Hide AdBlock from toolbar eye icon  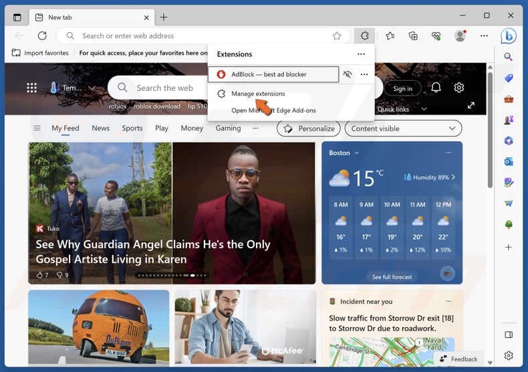point(348,74)
